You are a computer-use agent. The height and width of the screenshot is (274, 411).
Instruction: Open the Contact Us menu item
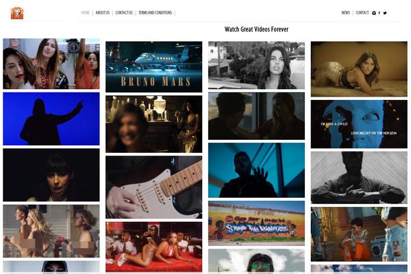[x=124, y=12]
